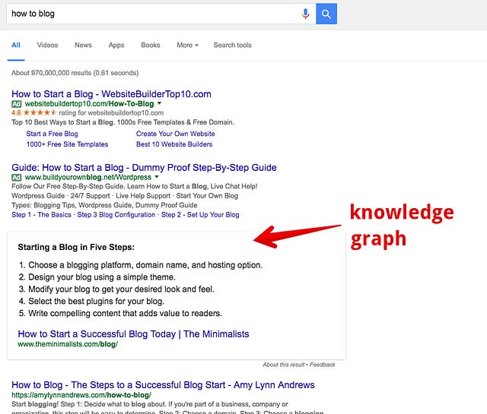Open "Step 1 - The Basics" link
The height and width of the screenshot is (414, 487).
click(41, 215)
